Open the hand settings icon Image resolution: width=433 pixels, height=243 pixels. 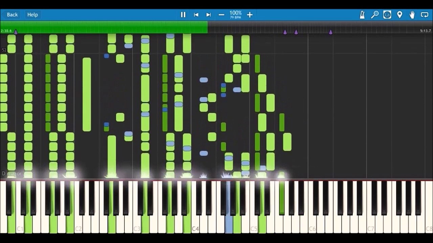[x=412, y=15]
